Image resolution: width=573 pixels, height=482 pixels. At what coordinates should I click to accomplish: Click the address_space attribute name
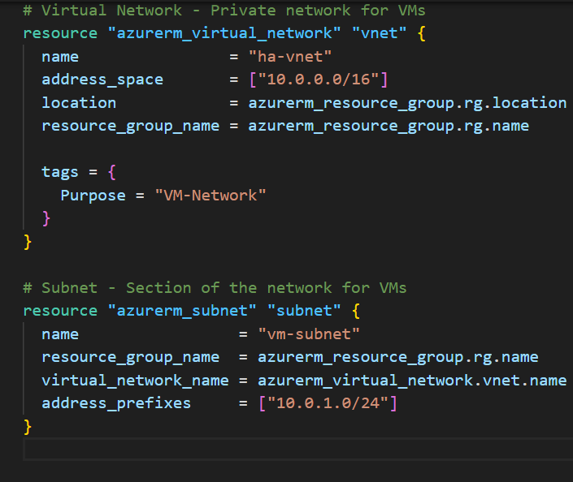(x=102, y=80)
